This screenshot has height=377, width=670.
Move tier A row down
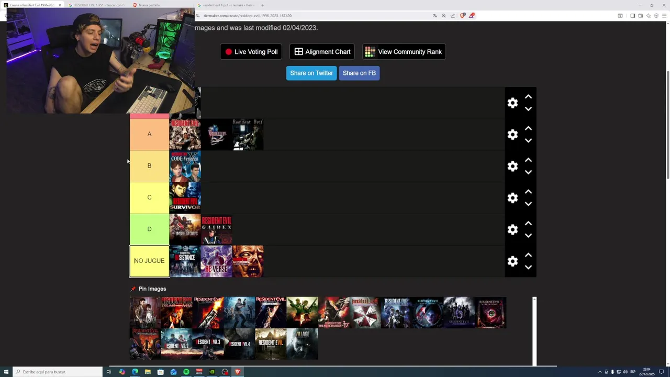pyautogui.click(x=528, y=140)
